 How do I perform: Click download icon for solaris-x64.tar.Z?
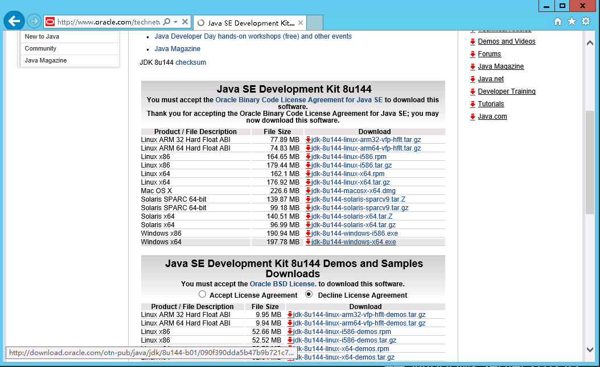(x=308, y=216)
